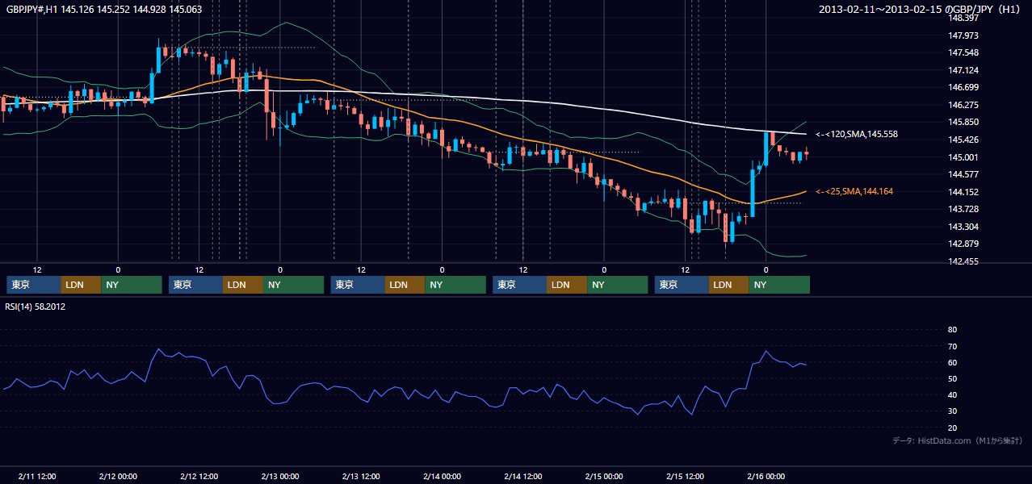
Task: Click the 2/14 12:00 date label
Action: point(523,476)
